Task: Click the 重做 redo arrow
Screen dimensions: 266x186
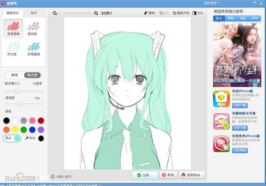Action: point(164,13)
